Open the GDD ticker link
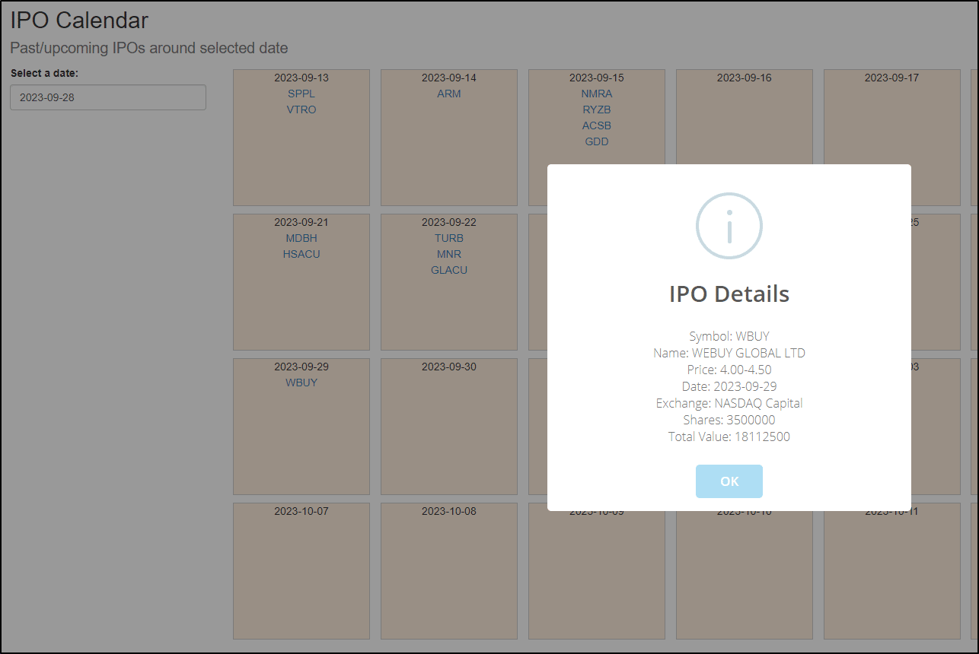This screenshot has width=979, height=654. [x=597, y=141]
